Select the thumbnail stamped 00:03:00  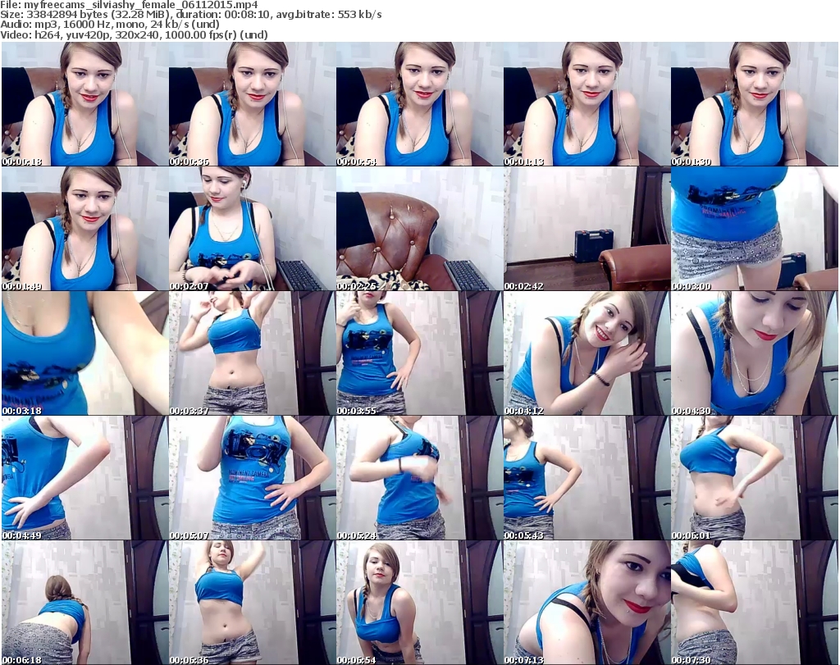pos(755,229)
